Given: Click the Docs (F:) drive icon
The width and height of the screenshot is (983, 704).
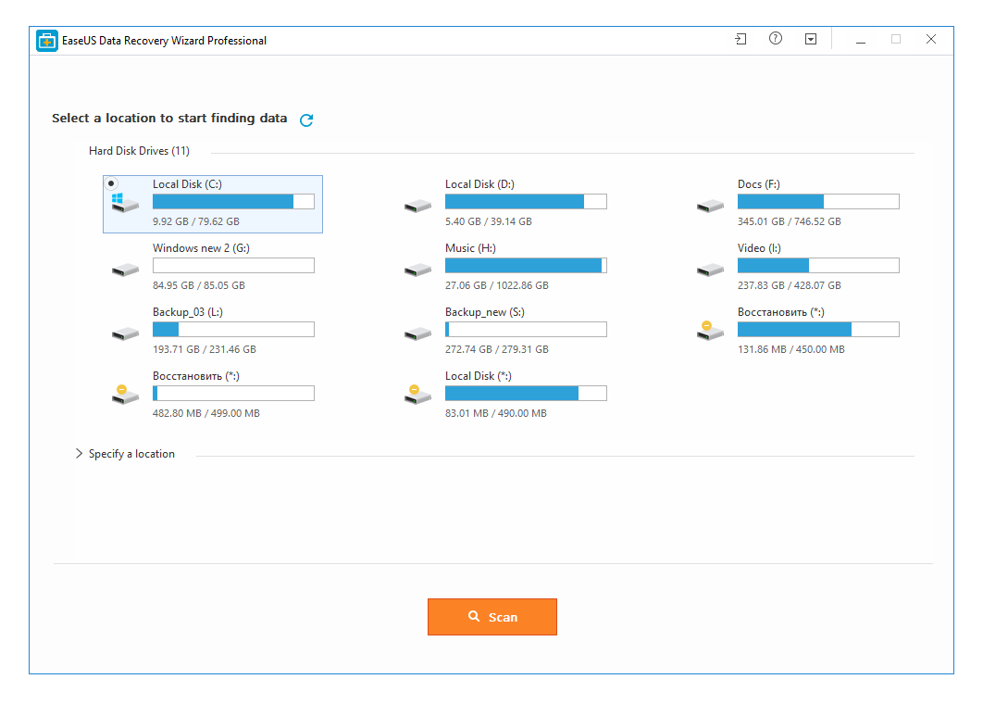Looking at the screenshot, I should pyautogui.click(x=710, y=206).
